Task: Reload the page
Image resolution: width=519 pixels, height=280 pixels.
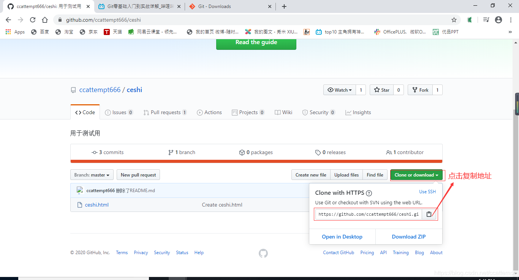Action: (x=33, y=20)
